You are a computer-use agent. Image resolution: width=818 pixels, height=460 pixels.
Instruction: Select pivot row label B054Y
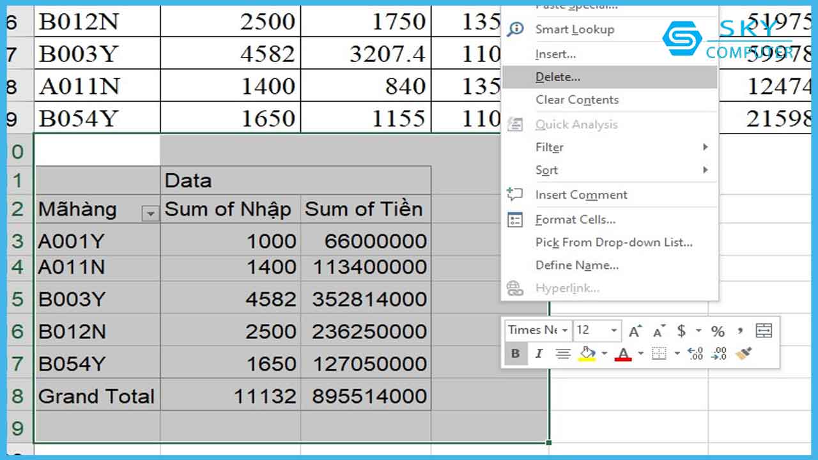pyautogui.click(x=97, y=363)
